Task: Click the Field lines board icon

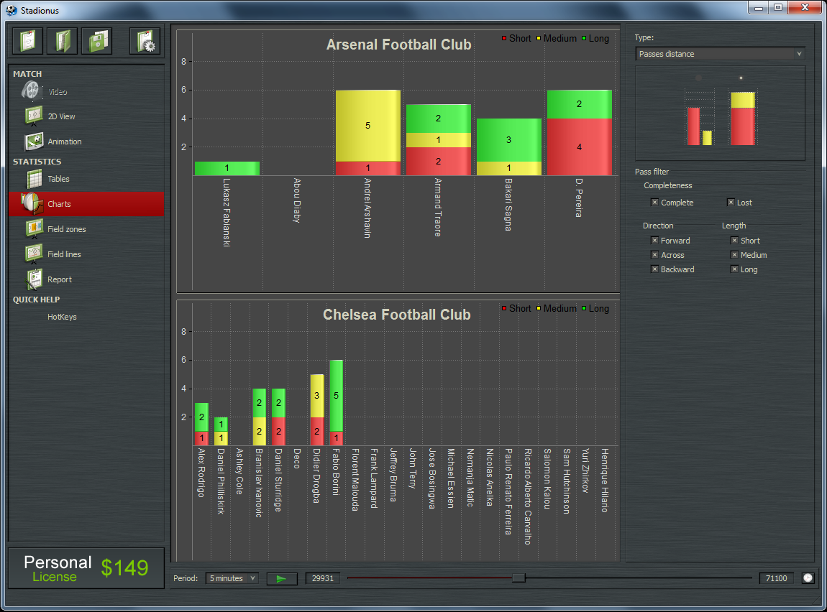Action: pyautogui.click(x=35, y=254)
